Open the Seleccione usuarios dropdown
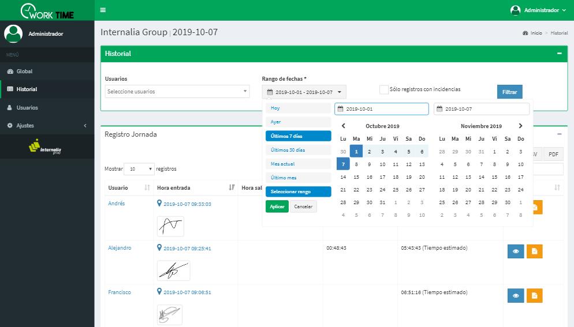 [x=177, y=92]
